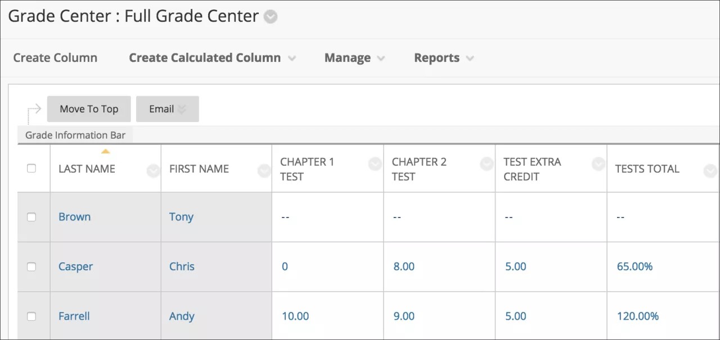The image size is (720, 340).
Task: Click the ascending sort arrow above Last Name
Action: 106,150
